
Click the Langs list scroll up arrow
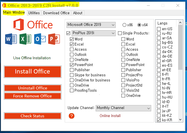click(x=180, y=22)
